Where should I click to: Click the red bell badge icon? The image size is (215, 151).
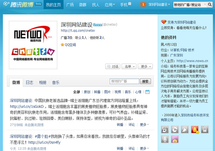click(195, 129)
